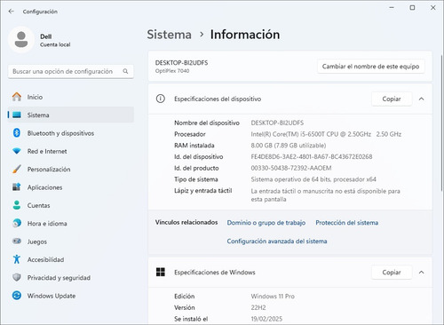
Task: Open the Inicio settings page
Action: [71, 97]
